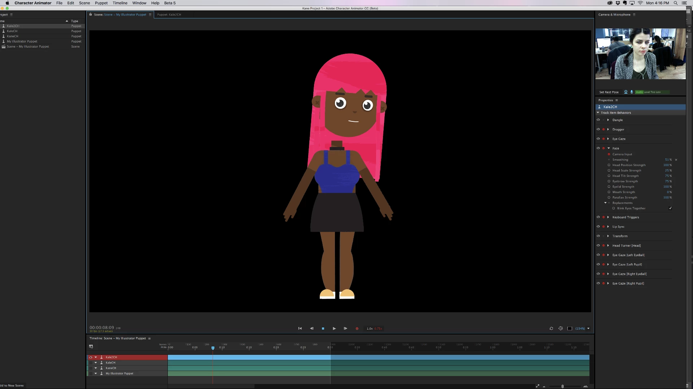Disarm the Lip Sync record dot

603,227
